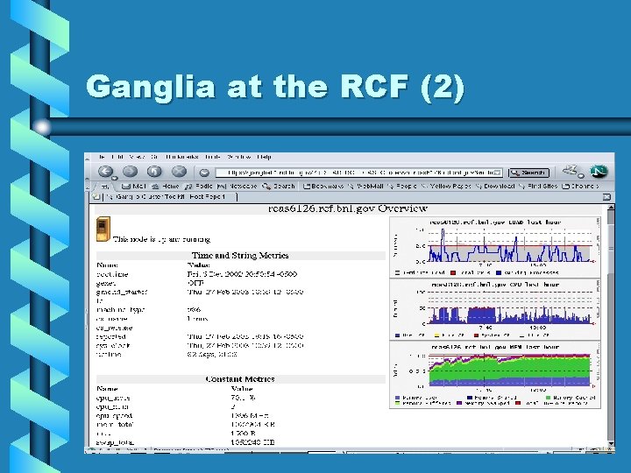Image resolution: width=631 pixels, height=473 pixels.
Task: Reload the page with the Reload button
Action: coord(154,172)
